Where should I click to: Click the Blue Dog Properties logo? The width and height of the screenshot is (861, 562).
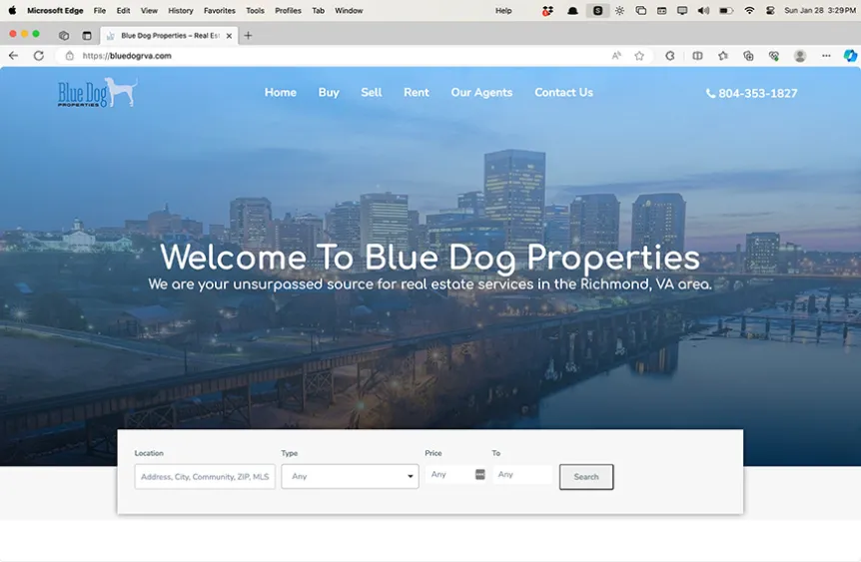click(x=98, y=92)
